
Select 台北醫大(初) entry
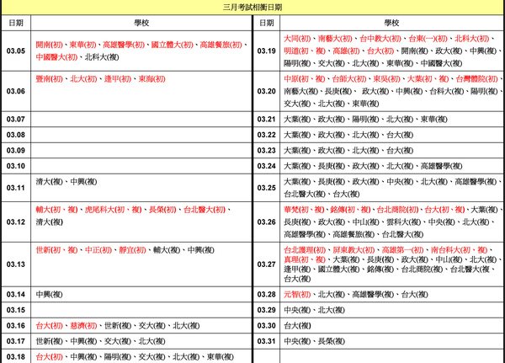205,210
